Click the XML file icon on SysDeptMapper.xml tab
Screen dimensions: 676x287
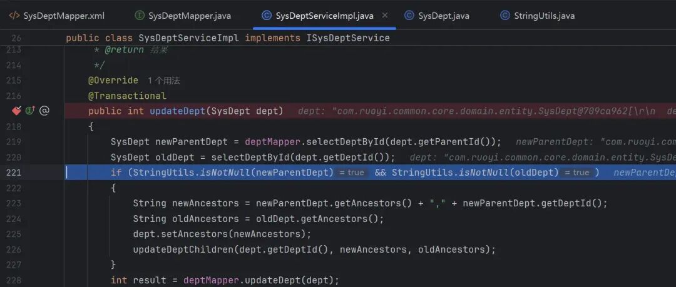click(14, 16)
